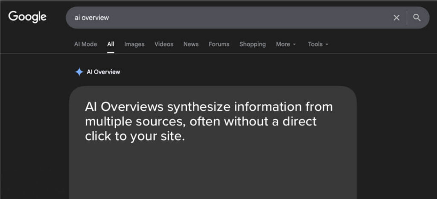This screenshot has width=437, height=199.
Task: Switch to the Shopping tab
Action: click(253, 44)
